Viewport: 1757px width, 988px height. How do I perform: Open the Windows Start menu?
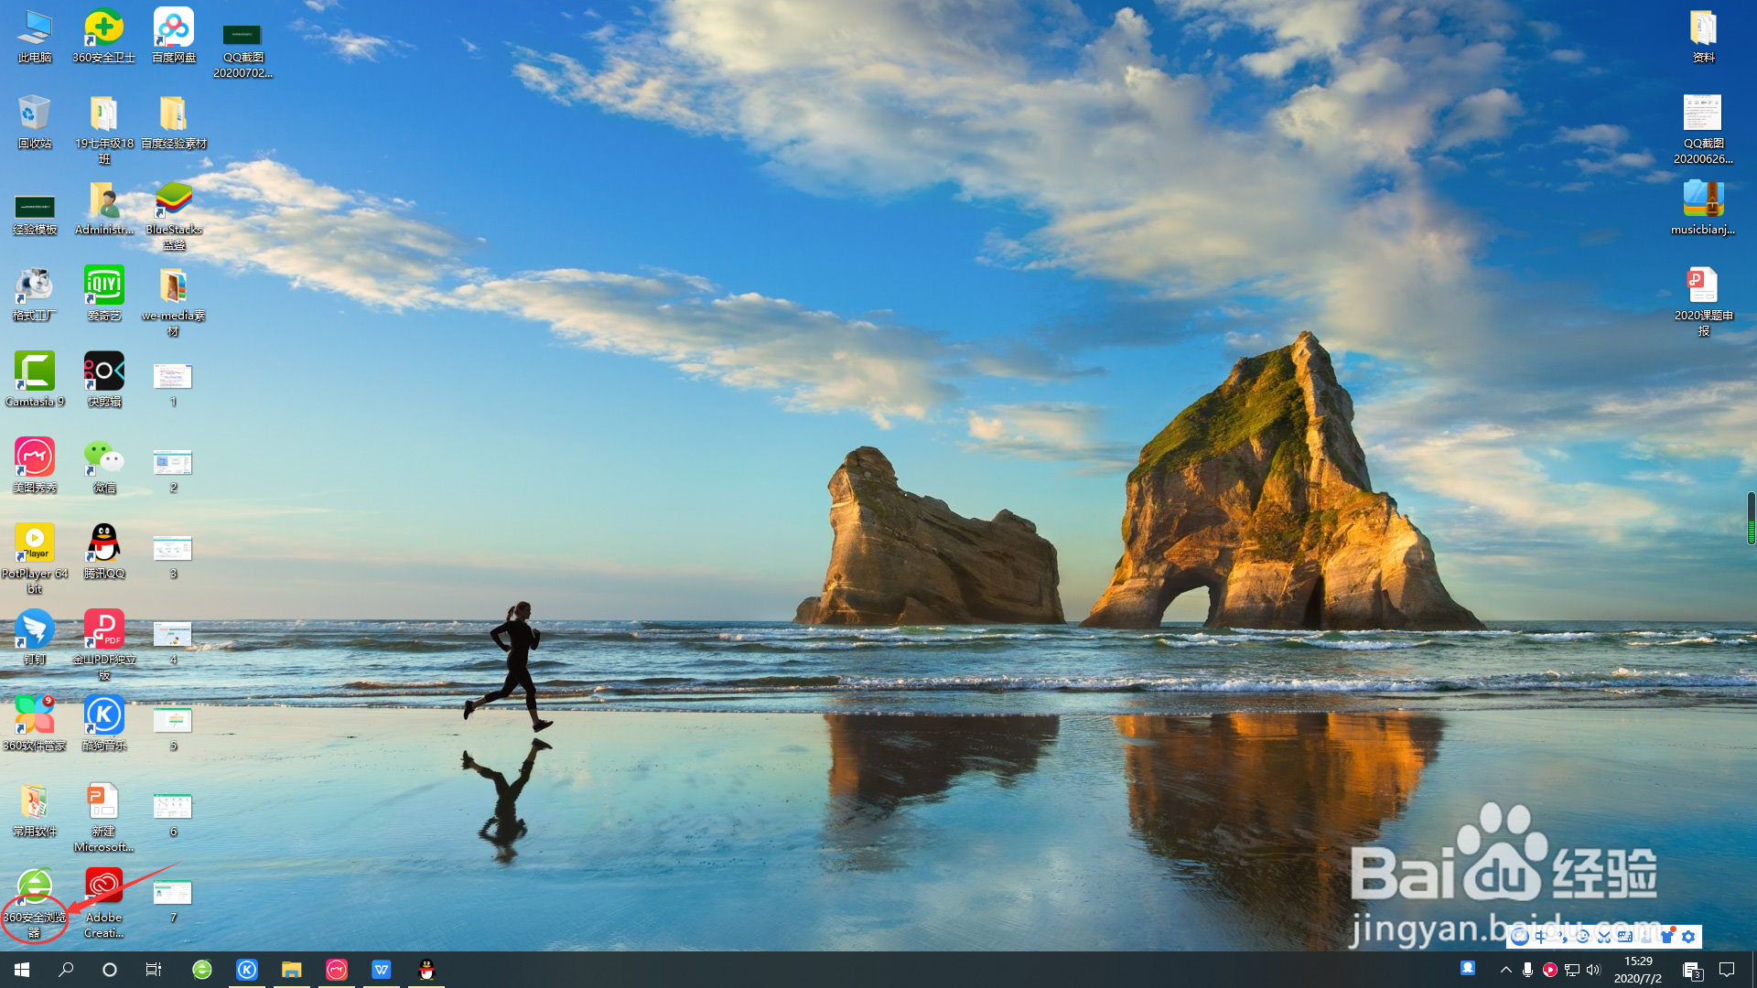pos(22,970)
